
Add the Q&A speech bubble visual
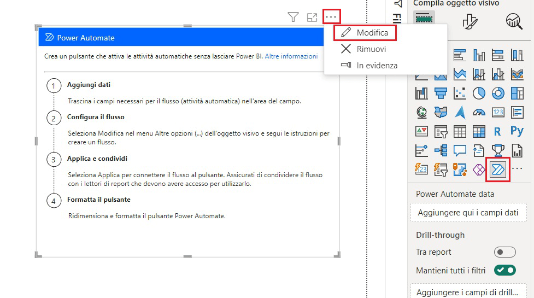click(460, 150)
